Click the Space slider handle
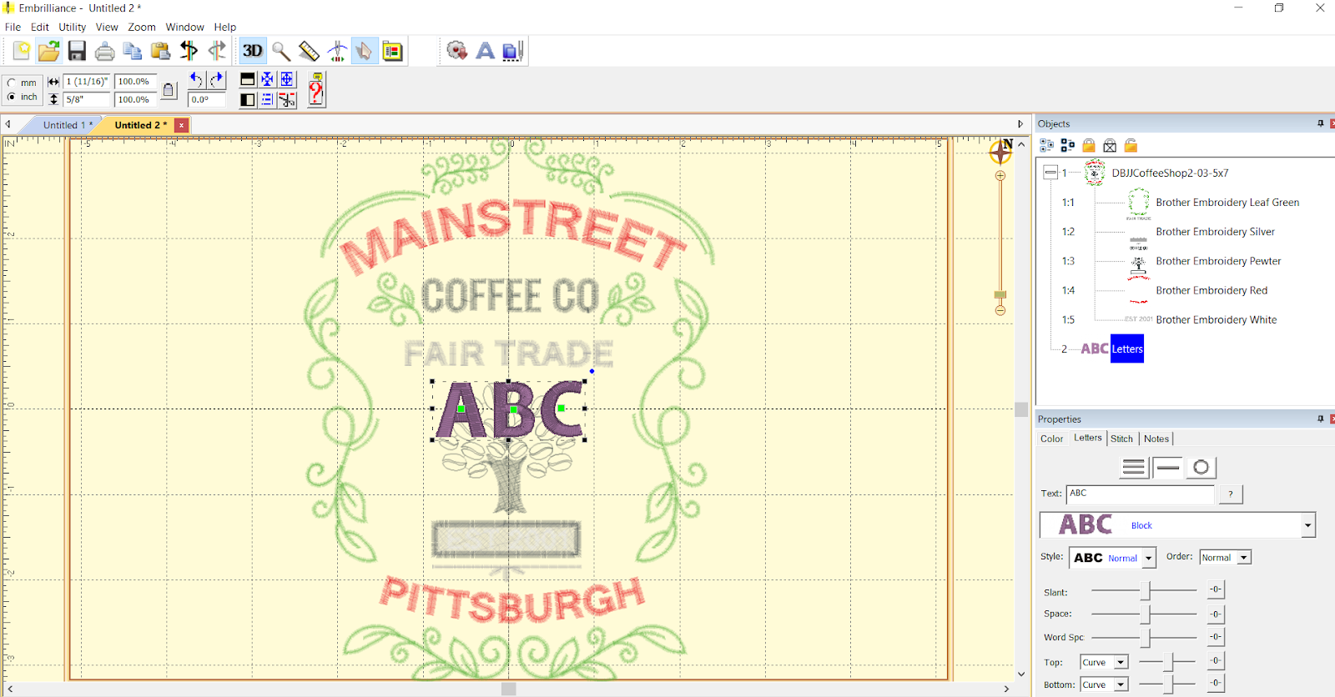1335x697 pixels. (1146, 614)
